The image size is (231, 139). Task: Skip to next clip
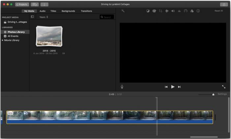[x=179, y=87]
